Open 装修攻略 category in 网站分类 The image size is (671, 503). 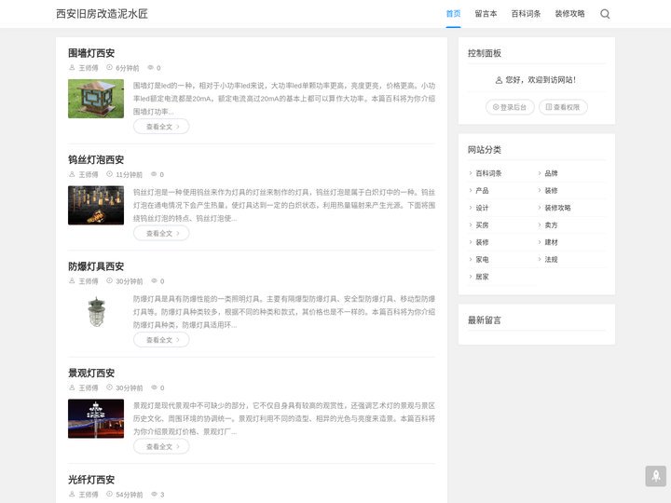(557, 208)
